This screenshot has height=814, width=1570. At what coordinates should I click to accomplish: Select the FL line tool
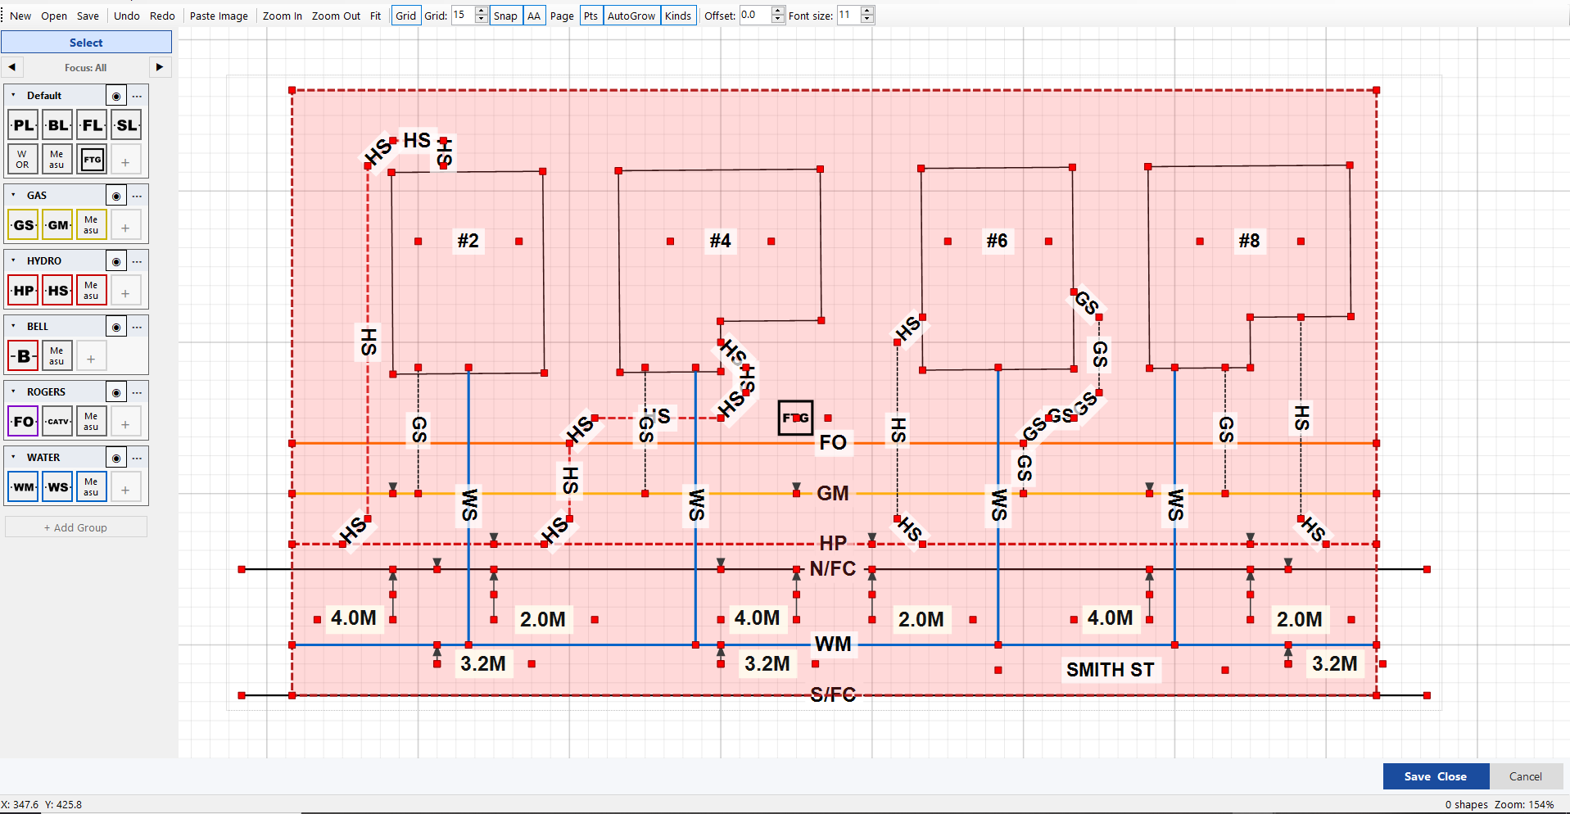pyautogui.click(x=92, y=125)
